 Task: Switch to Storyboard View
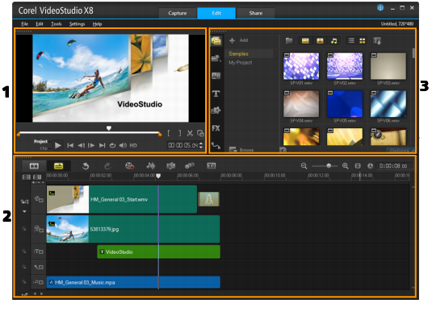click(x=34, y=166)
